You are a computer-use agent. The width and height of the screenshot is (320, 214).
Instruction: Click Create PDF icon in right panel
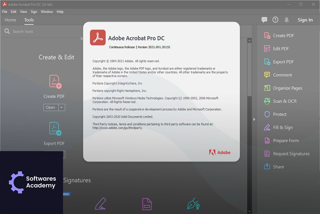coord(267,35)
